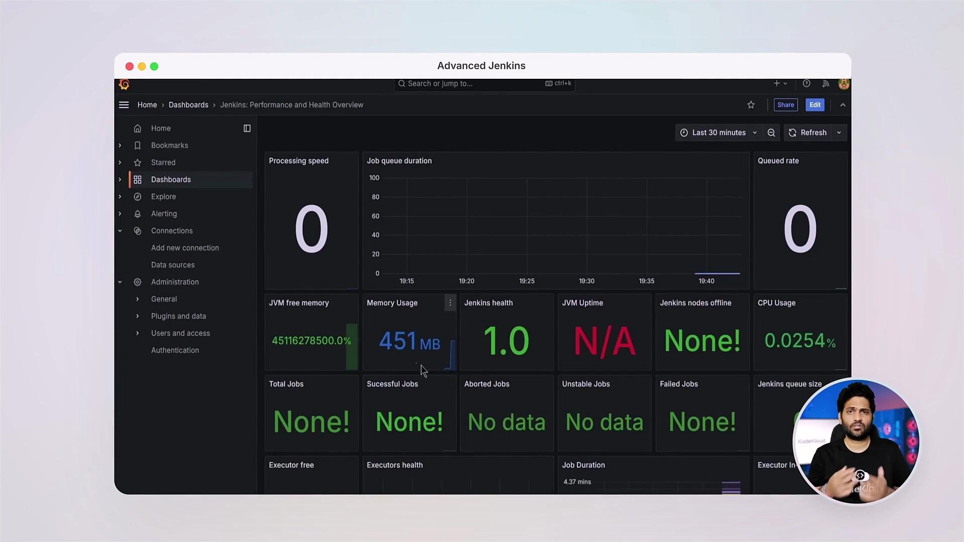
Task: Click the Job queue duration panel title
Action: (x=399, y=161)
